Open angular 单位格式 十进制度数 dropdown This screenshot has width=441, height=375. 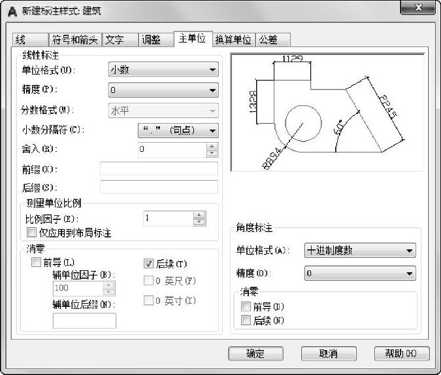point(360,250)
